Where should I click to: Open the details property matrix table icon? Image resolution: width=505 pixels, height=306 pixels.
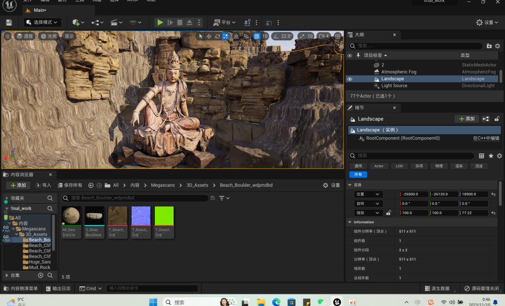[x=481, y=156]
